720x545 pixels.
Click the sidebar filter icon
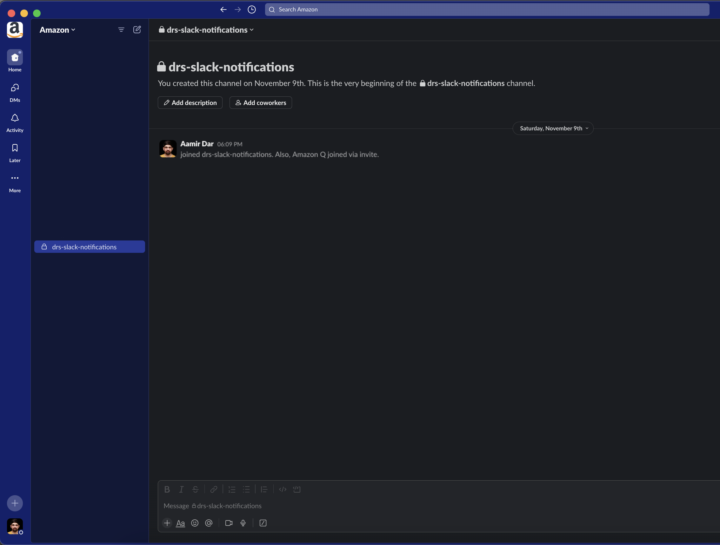pyautogui.click(x=121, y=30)
